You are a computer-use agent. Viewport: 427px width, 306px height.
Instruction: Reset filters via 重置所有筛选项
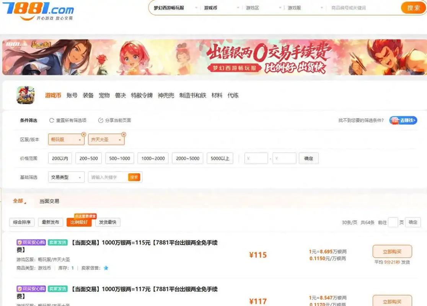[x=68, y=120]
